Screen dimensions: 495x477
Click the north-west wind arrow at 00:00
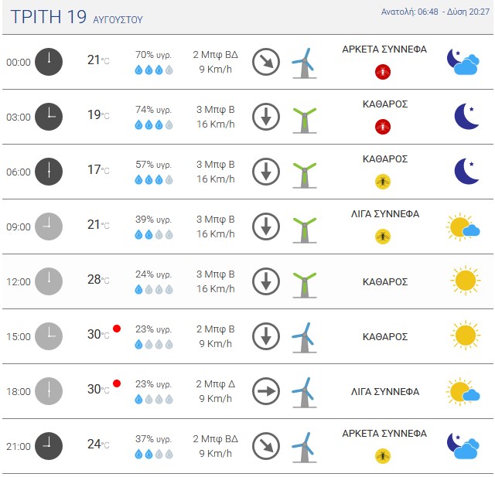tap(266, 62)
